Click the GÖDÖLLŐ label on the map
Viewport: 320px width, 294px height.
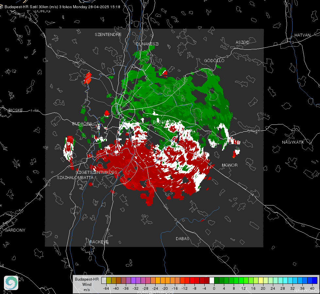[214, 60]
